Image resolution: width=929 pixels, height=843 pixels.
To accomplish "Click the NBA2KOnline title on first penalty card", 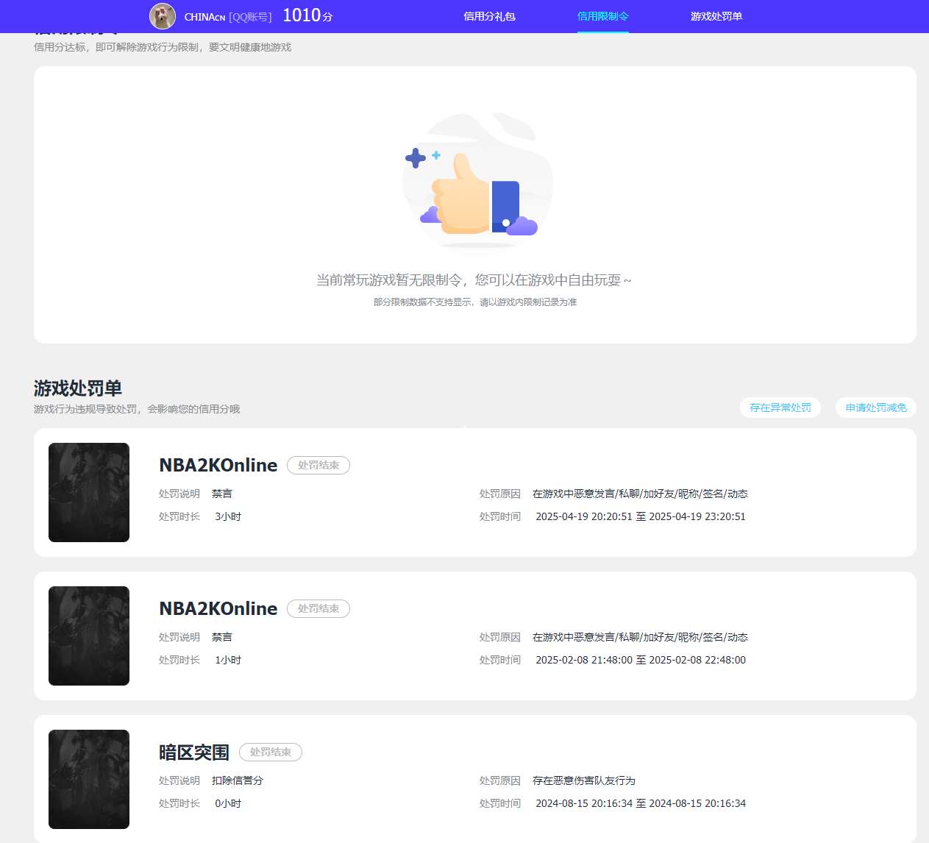I will click(218, 465).
